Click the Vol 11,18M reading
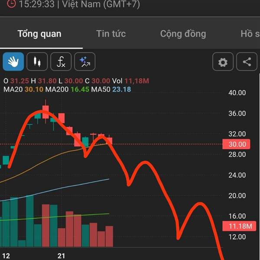260x260 pixels. click(131, 81)
